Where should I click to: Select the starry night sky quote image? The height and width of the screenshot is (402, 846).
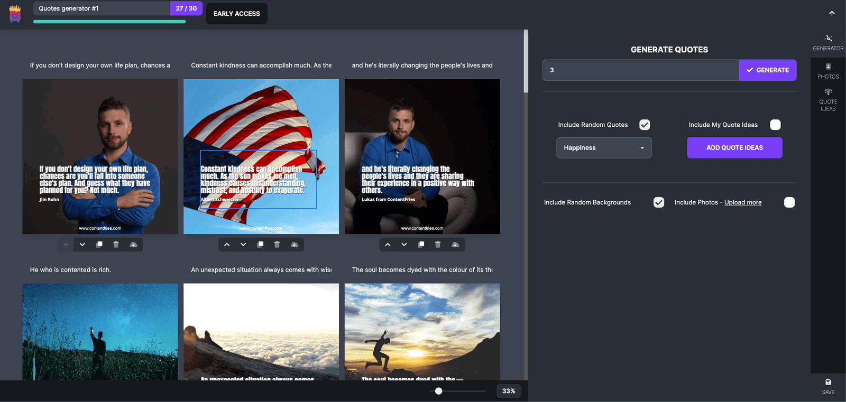(x=100, y=332)
